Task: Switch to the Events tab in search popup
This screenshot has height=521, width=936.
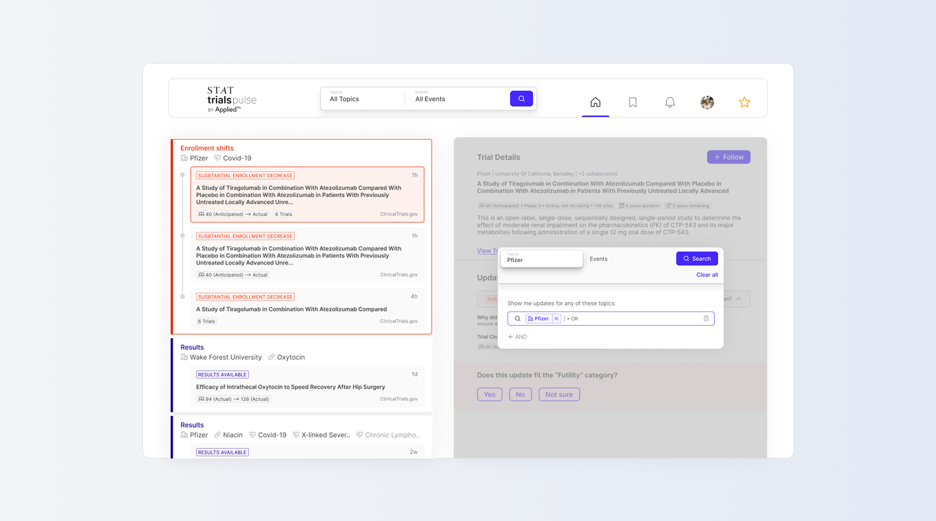Action: click(x=598, y=259)
